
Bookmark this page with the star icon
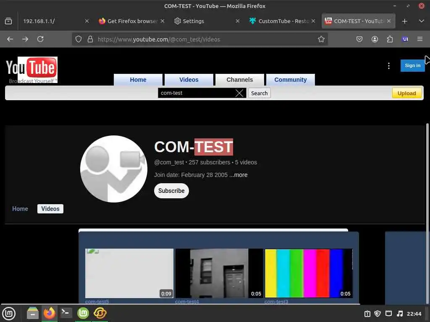click(321, 39)
